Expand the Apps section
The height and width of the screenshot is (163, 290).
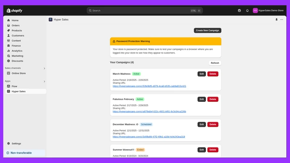click(x=44, y=81)
